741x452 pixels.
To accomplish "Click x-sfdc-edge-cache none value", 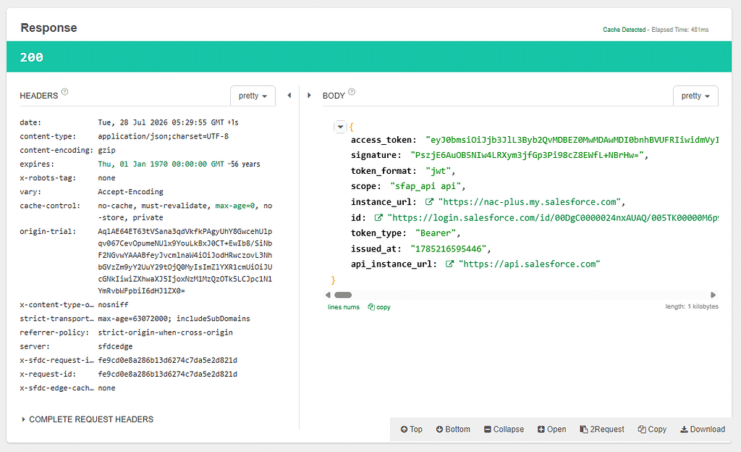I will 106,388.
